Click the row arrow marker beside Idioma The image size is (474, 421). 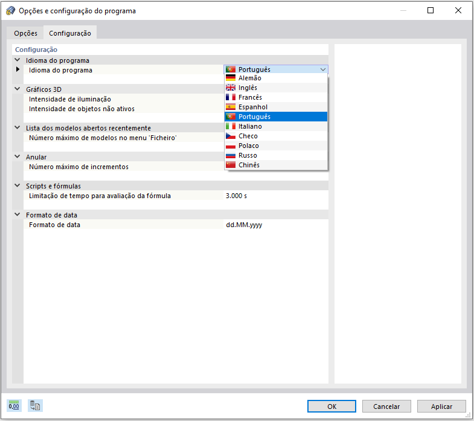[x=18, y=69]
